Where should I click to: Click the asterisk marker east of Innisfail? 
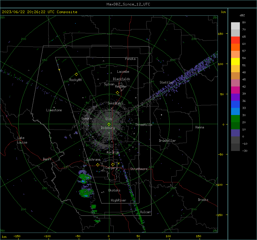[x=136, y=98]
